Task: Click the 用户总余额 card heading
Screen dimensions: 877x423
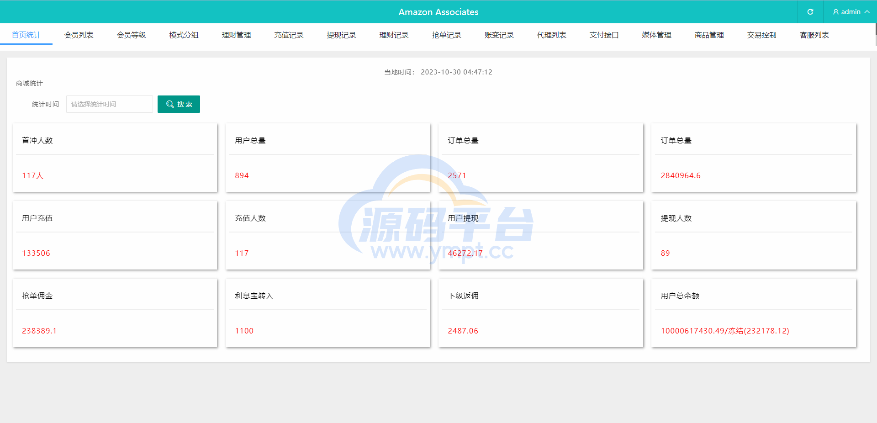Action: 680,296
